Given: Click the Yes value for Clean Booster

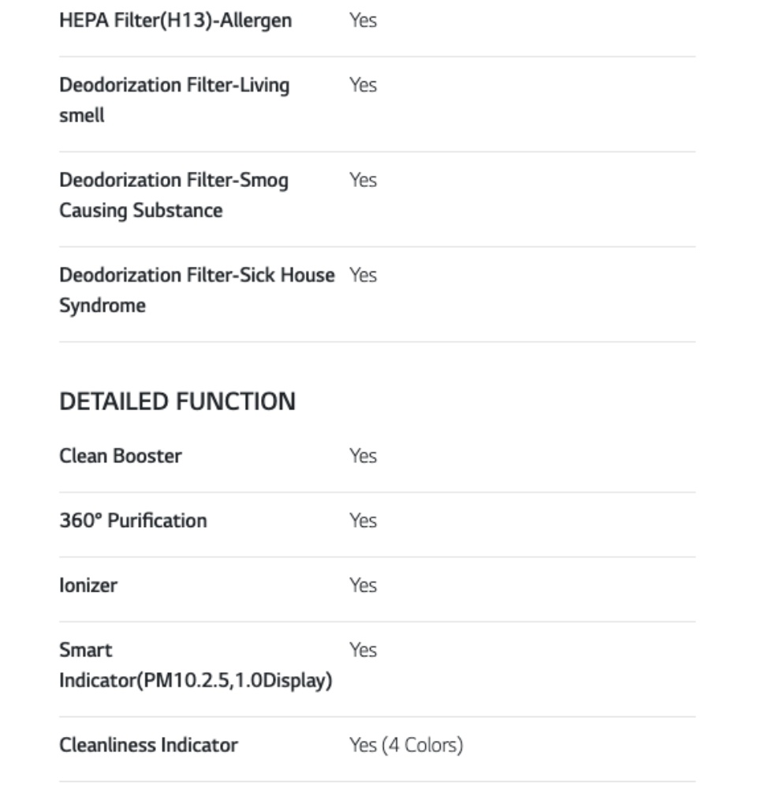Looking at the screenshot, I should (x=363, y=456).
